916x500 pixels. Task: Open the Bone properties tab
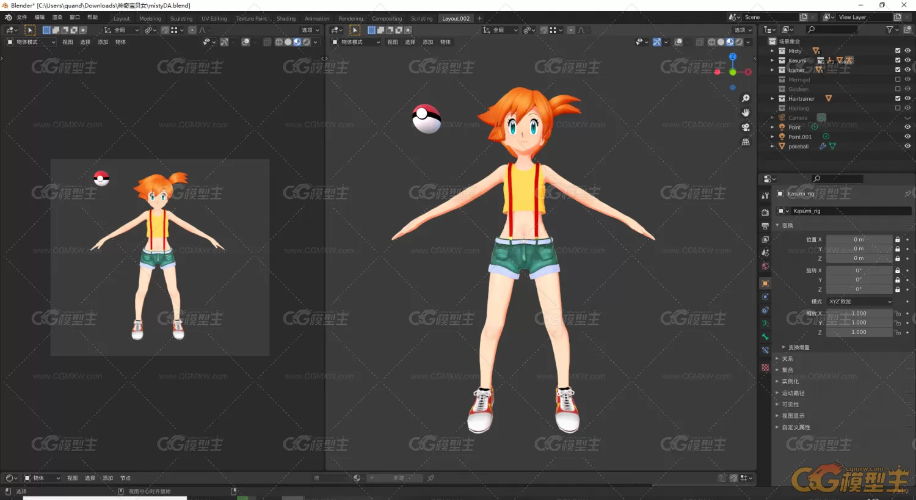click(765, 337)
